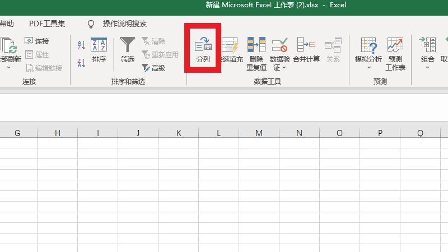Select column header L
The height and width of the screenshot is (252, 448).
218,133
